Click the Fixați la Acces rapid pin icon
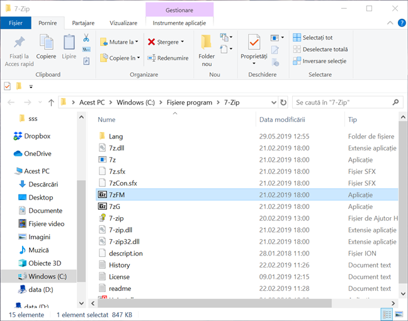The height and width of the screenshot is (321, 408). (x=20, y=42)
